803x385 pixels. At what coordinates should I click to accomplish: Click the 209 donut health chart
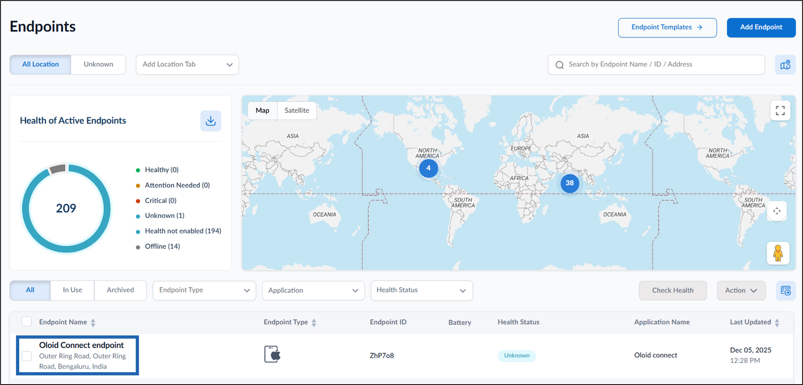[x=66, y=208]
